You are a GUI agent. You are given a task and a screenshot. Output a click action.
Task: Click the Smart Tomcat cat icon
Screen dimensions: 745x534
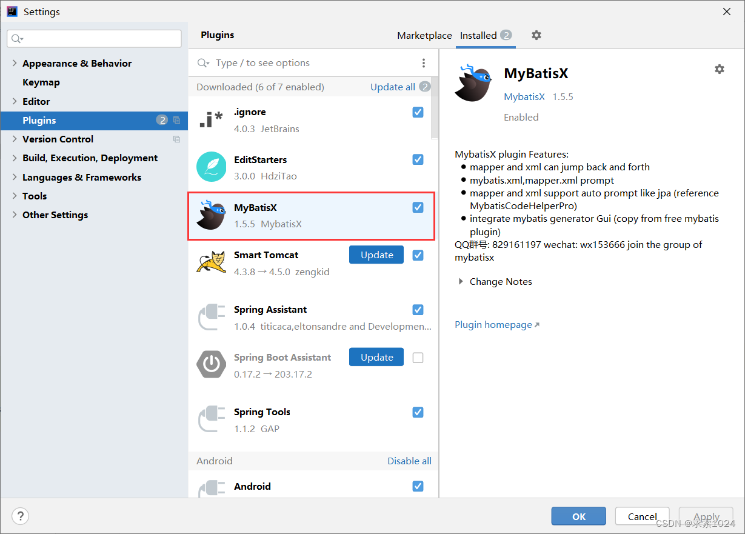pyautogui.click(x=211, y=262)
